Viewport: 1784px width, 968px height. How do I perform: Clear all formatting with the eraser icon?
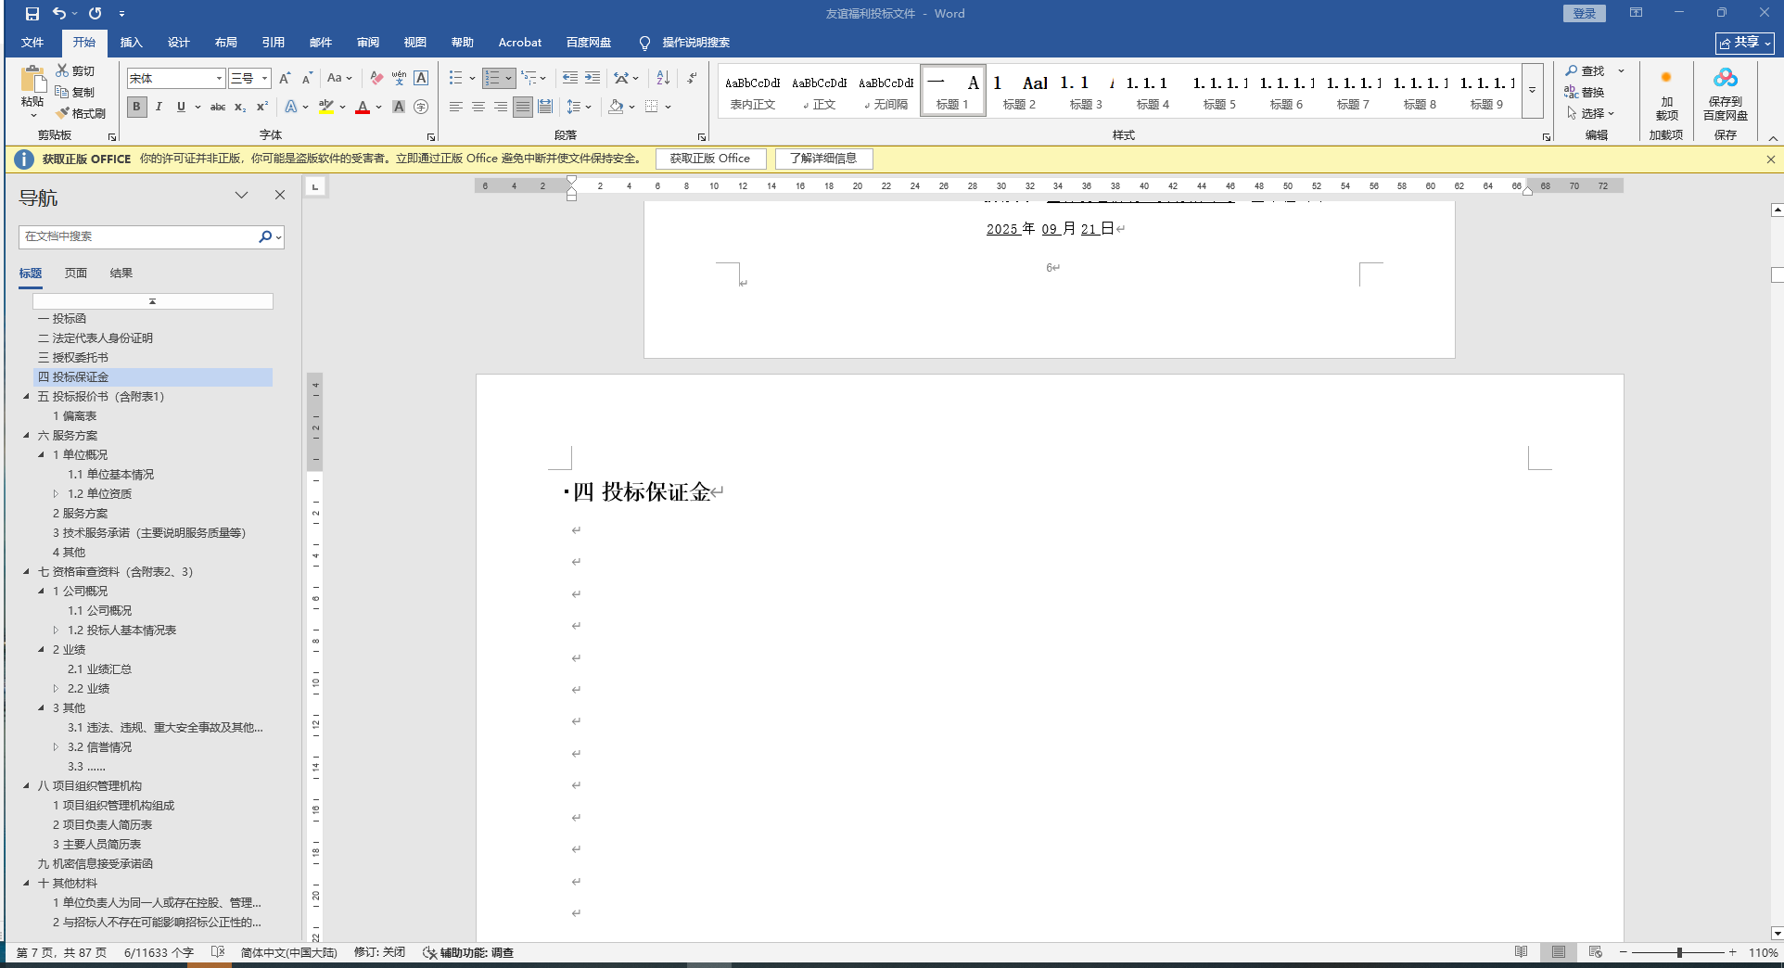(376, 78)
